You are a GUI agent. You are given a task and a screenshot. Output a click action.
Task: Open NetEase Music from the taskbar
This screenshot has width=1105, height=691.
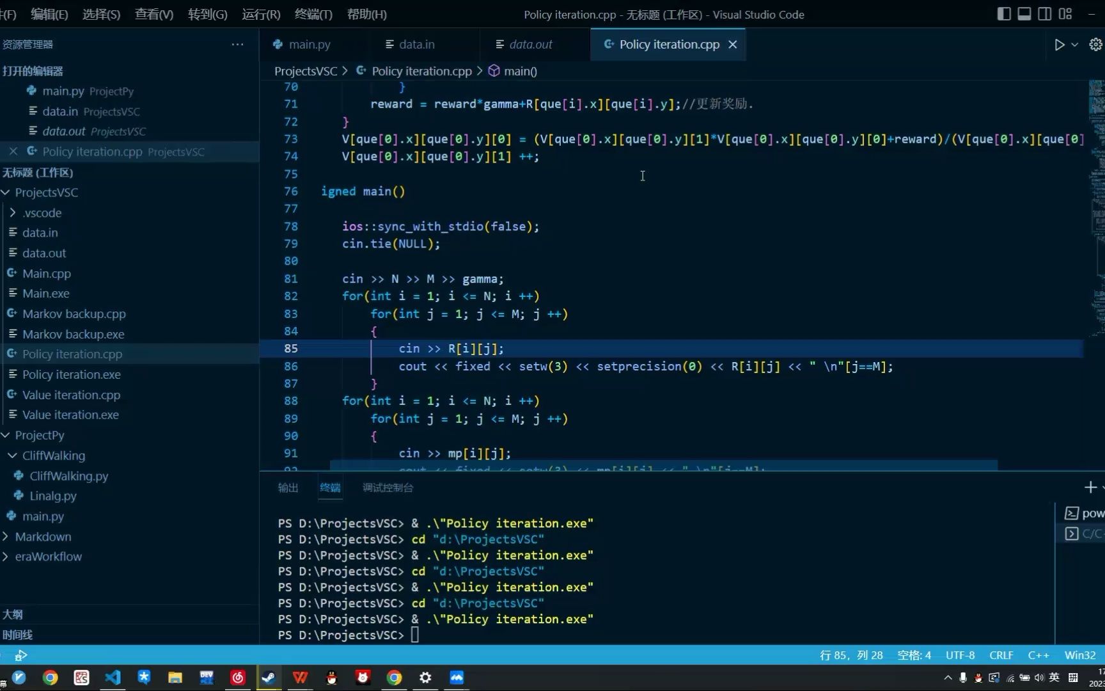tap(238, 678)
